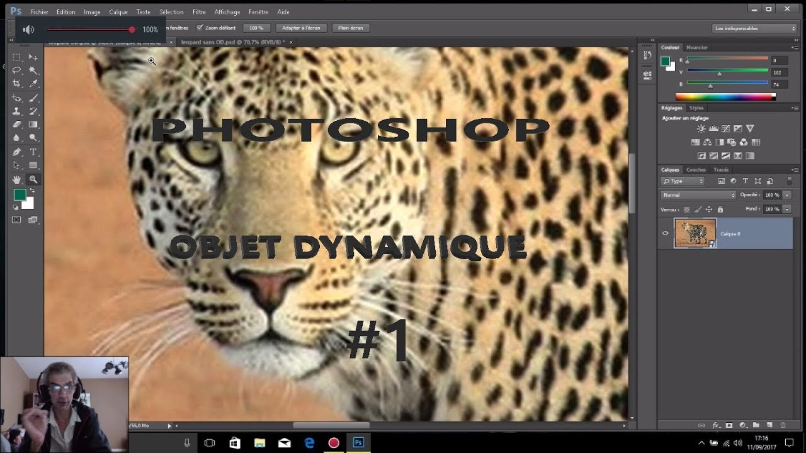Click the 100 % zoom button
Screen dimensions: 806x453
pos(256,28)
